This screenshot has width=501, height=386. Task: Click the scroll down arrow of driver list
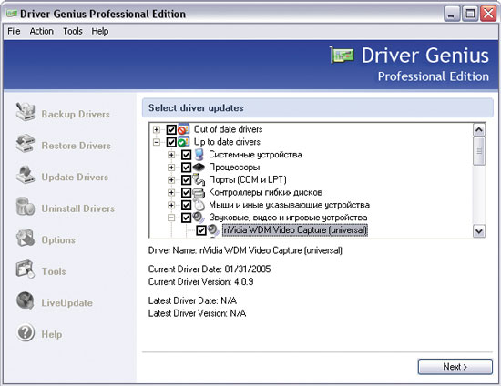pos(479,231)
